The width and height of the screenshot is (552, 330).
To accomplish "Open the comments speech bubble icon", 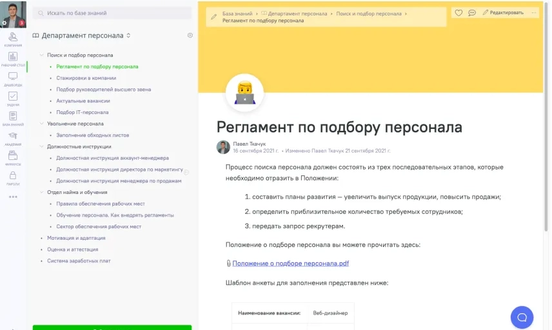I will (x=472, y=13).
